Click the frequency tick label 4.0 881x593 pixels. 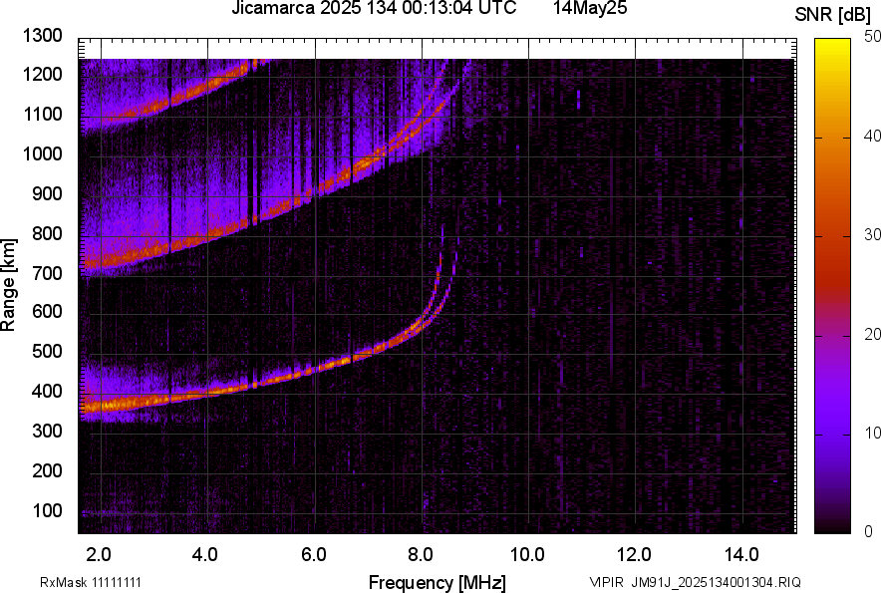205,555
